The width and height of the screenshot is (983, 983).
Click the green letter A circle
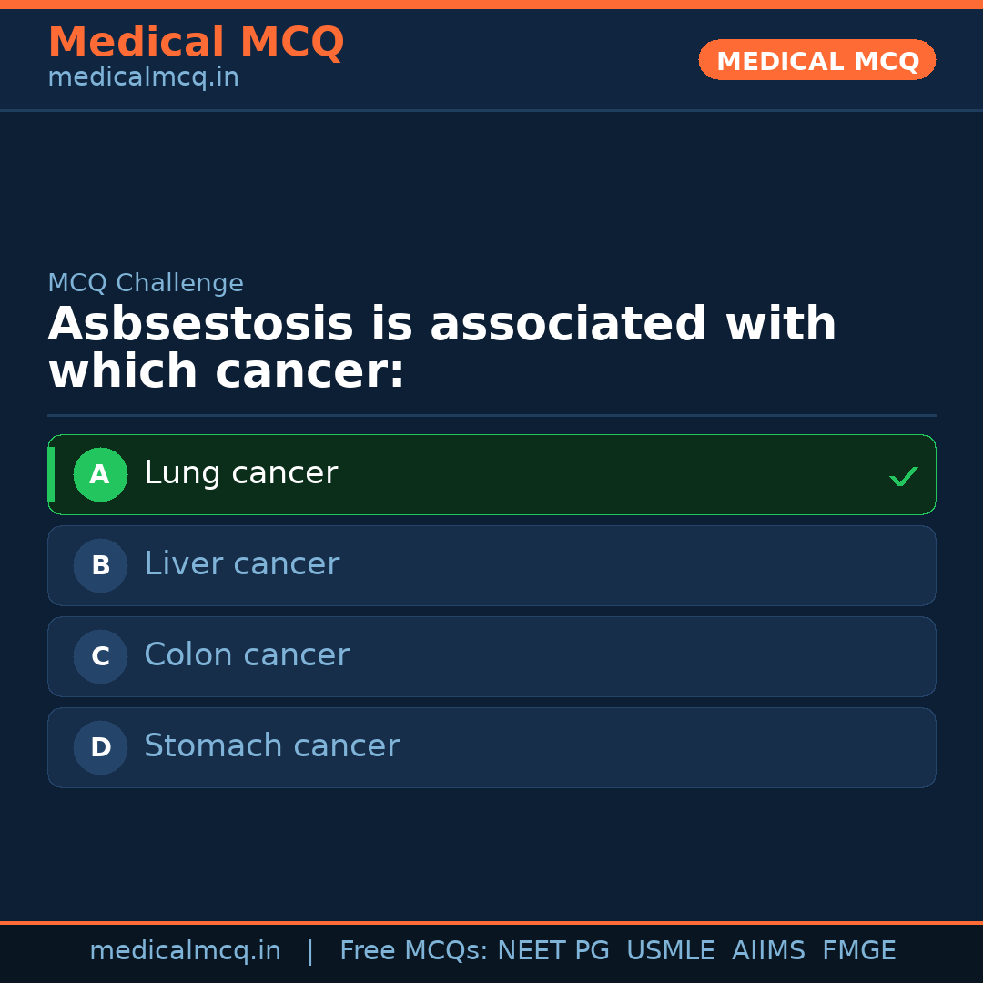coord(100,474)
